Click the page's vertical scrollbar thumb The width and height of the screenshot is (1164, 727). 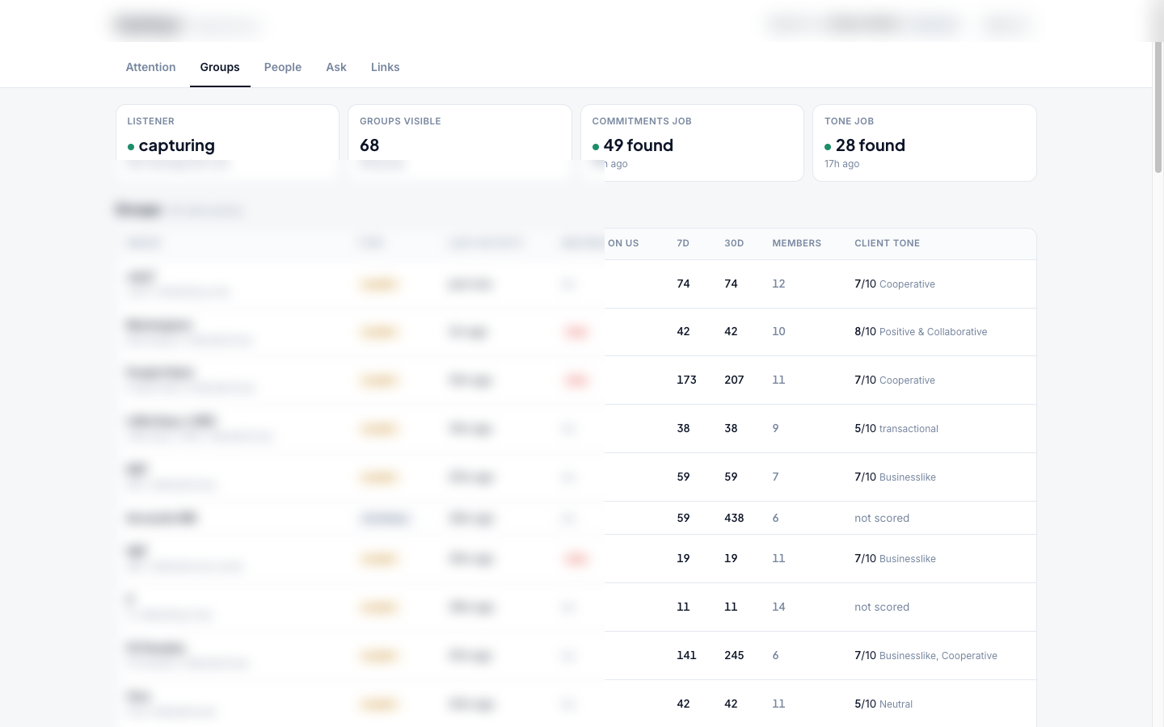(1158, 105)
